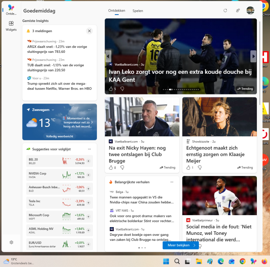Like the Ivan Leko headline article
The height and width of the screenshot is (267, 270).
110,89
